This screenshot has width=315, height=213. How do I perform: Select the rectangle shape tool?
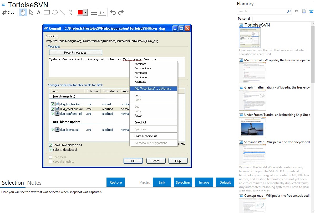point(47,12)
